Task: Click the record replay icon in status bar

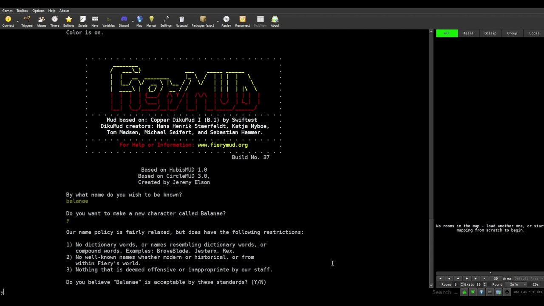Action: [490, 292]
